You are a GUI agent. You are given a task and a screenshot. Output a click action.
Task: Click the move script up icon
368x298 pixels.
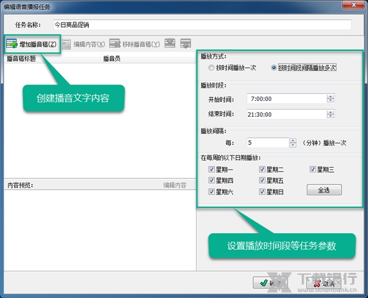click(169, 44)
